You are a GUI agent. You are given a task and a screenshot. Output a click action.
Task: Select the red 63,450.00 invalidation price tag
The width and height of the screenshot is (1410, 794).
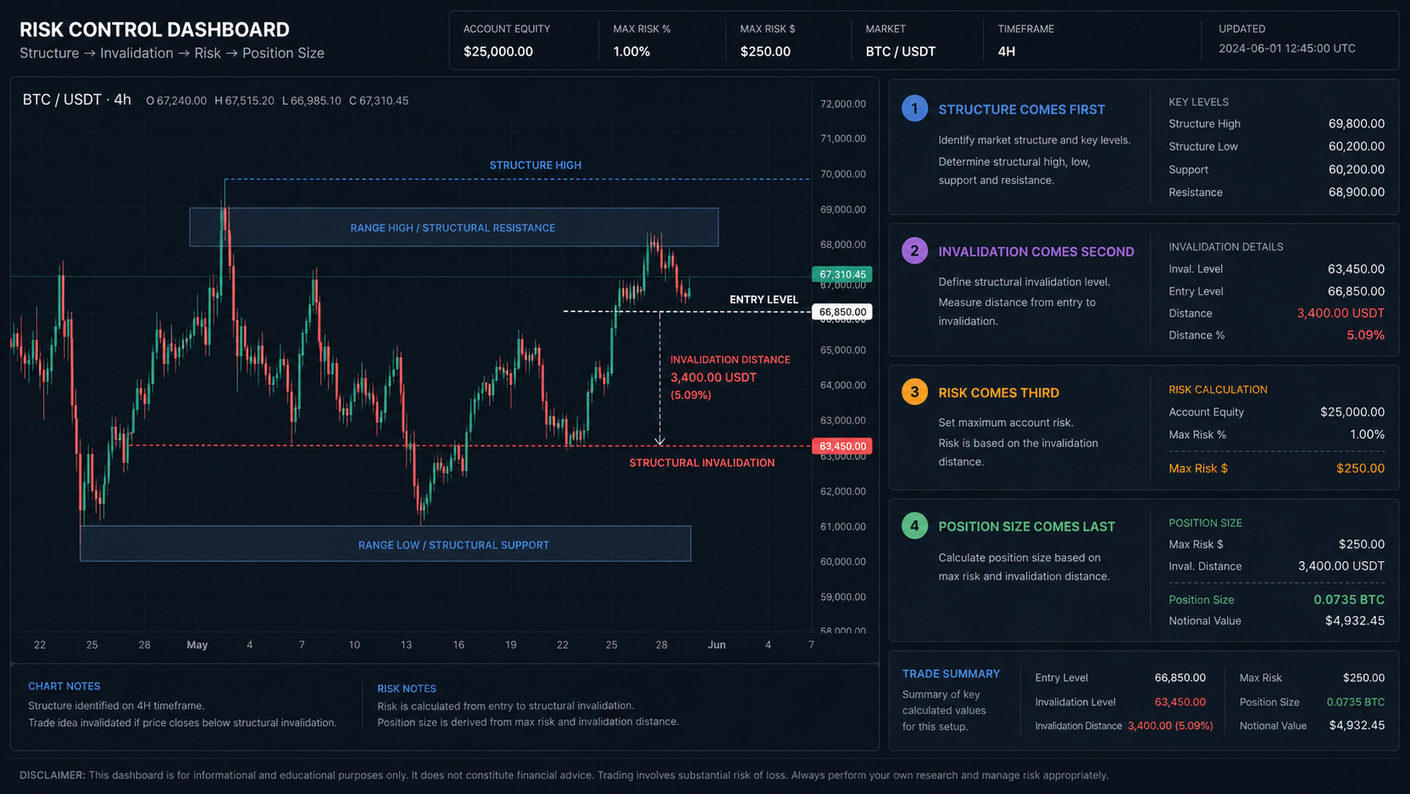[x=842, y=446]
